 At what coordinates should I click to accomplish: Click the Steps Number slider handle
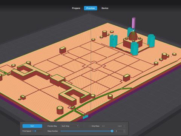coord(112,131)
